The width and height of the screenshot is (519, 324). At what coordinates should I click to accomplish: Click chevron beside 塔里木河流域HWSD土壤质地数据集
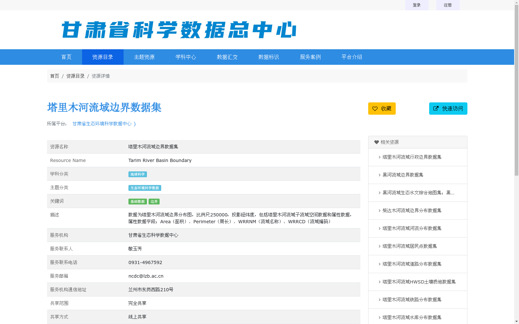380,282
